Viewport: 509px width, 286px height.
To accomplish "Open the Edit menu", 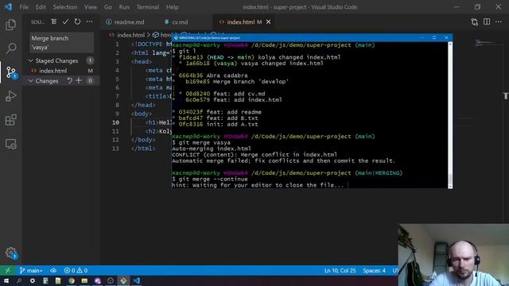I will pyautogui.click(x=41, y=7).
